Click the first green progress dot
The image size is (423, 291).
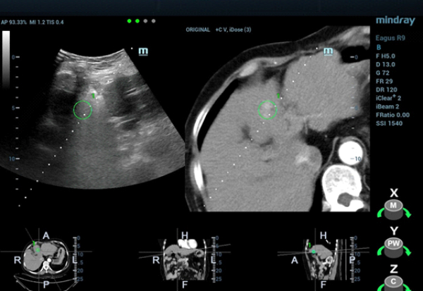tap(130, 21)
